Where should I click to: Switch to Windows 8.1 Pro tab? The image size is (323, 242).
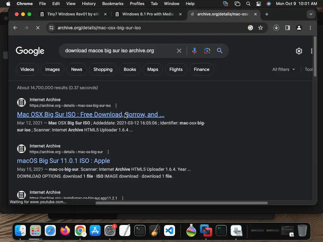coord(147,14)
